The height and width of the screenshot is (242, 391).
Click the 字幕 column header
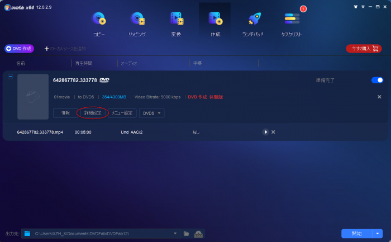198,63
